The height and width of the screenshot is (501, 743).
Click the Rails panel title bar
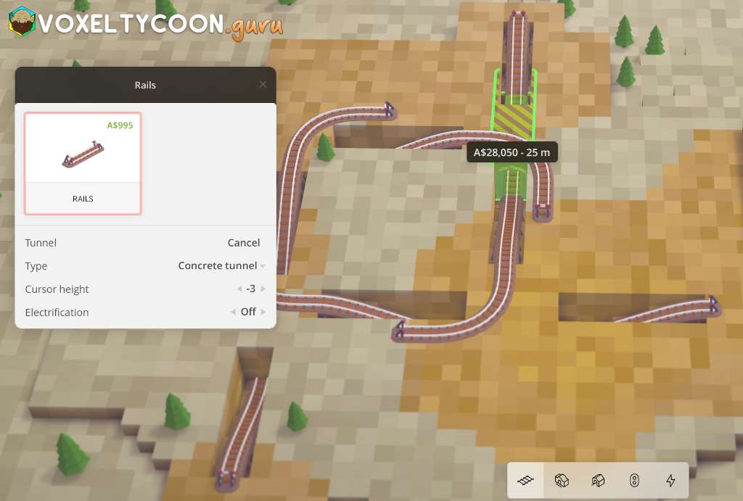pos(145,85)
